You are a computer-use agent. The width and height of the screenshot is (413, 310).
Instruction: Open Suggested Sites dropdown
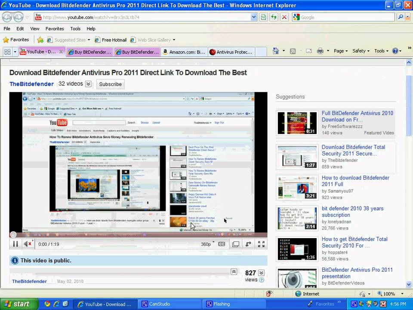[x=89, y=40]
